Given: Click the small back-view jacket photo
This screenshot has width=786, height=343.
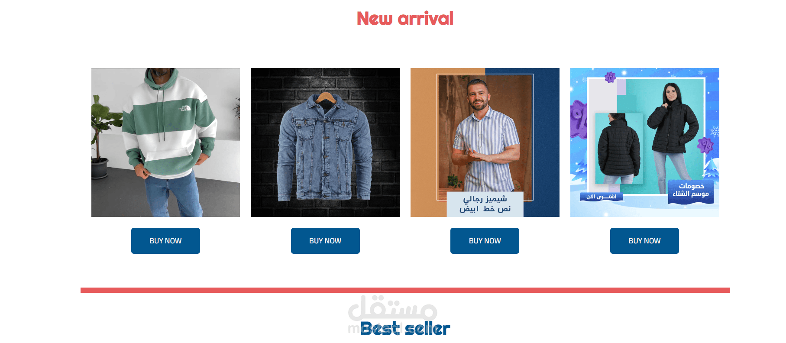Looking at the screenshot, I should pos(619,148).
